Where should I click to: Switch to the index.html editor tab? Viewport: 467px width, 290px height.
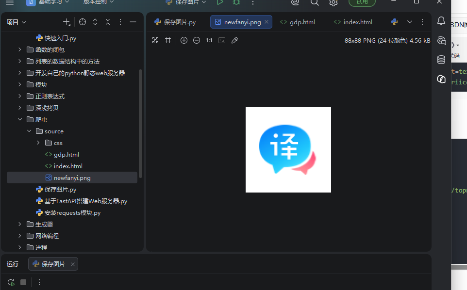pos(353,22)
